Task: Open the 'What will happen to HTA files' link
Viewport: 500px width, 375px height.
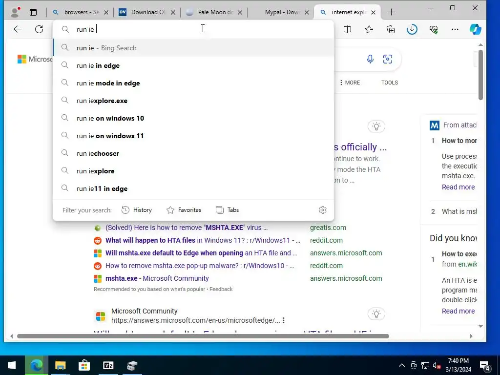Action: click(x=203, y=240)
